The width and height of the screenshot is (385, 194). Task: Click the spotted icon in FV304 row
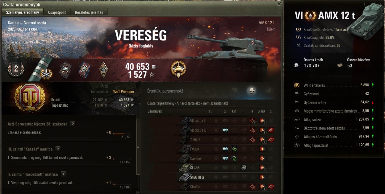(225, 149)
